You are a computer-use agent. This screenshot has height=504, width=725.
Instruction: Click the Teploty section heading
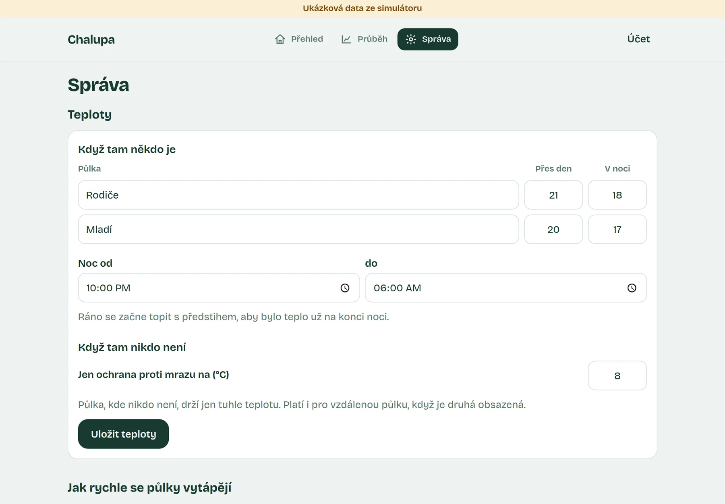89,114
